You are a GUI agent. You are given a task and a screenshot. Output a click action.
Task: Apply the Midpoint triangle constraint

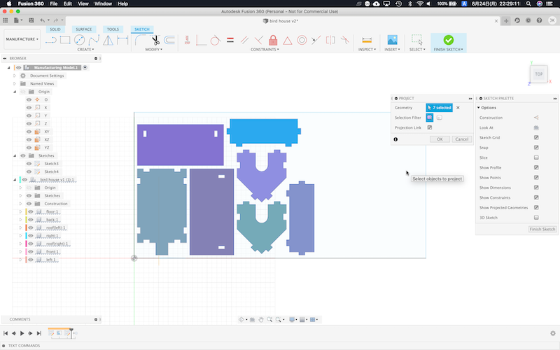[288, 40]
